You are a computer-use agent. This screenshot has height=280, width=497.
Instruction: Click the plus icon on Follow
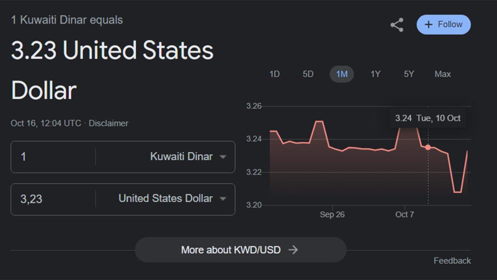tap(428, 24)
